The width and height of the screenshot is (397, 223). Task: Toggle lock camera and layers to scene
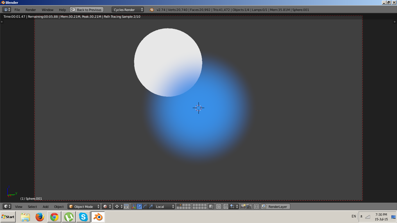tap(211, 206)
